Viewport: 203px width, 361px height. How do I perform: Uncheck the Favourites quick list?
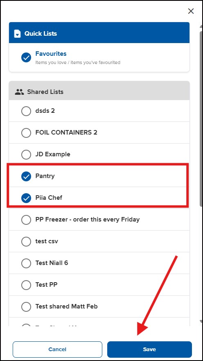tap(26, 57)
